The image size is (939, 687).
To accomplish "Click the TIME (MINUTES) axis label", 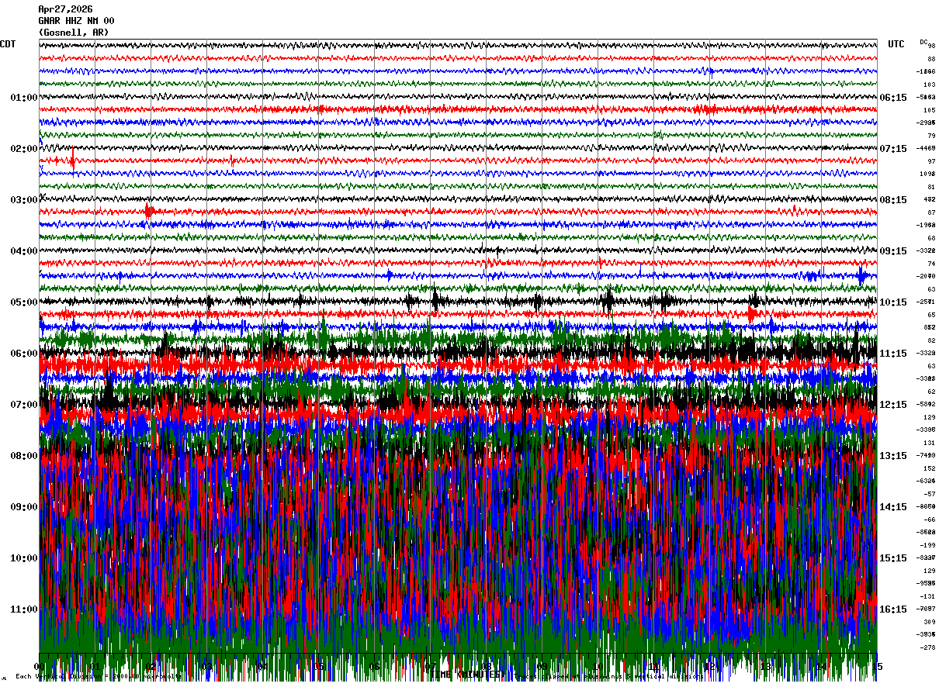I will [464, 675].
